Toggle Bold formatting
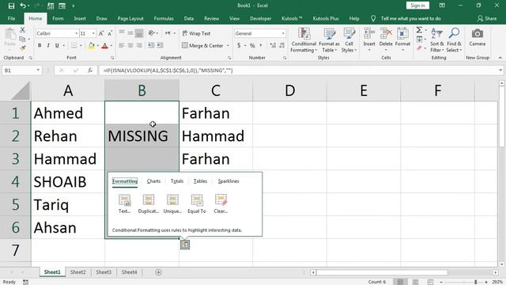The image size is (506, 285). (40, 46)
